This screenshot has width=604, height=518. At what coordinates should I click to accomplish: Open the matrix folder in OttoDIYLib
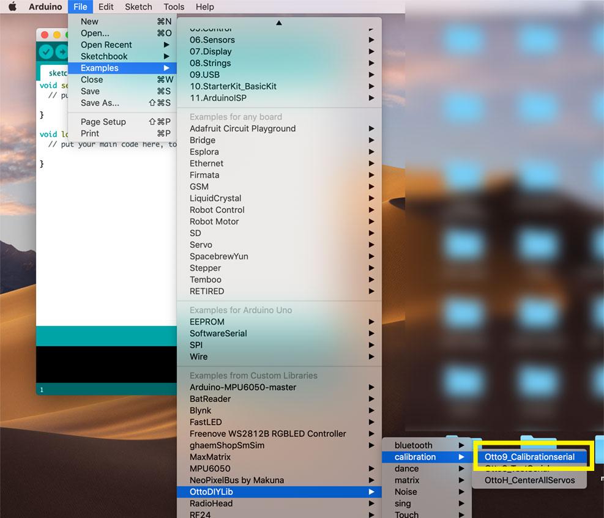click(x=427, y=480)
